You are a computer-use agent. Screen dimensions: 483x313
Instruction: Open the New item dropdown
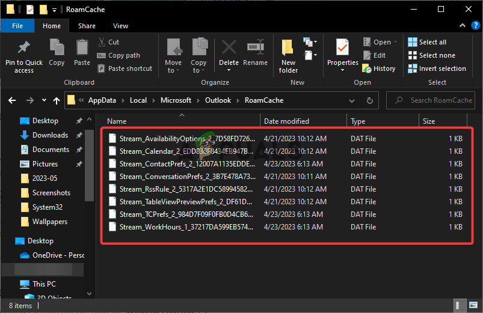[x=310, y=42]
